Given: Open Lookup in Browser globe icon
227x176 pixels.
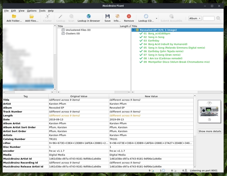Looking at the screenshot, I should pos(89,16).
